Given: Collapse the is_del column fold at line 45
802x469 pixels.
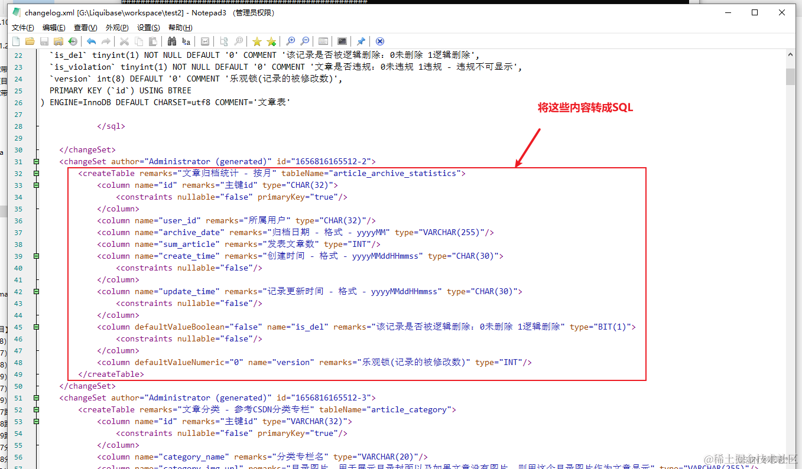Looking at the screenshot, I should (37, 327).
